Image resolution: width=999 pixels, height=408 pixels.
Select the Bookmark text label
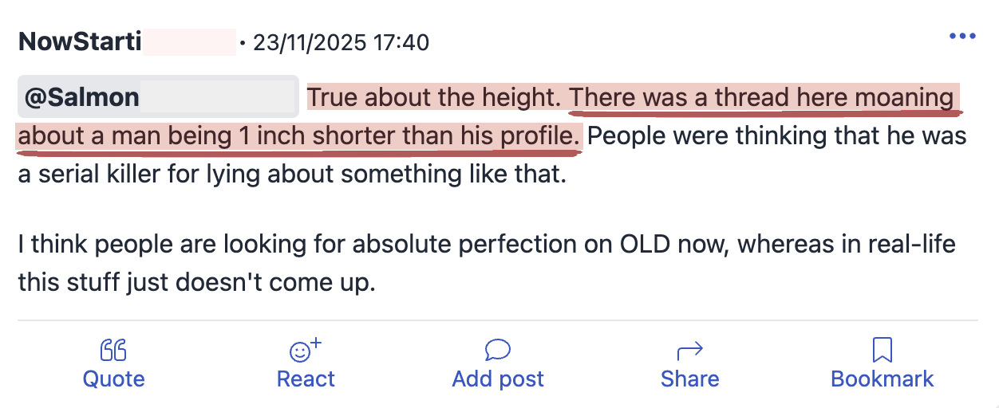click(x=882, y=379)
